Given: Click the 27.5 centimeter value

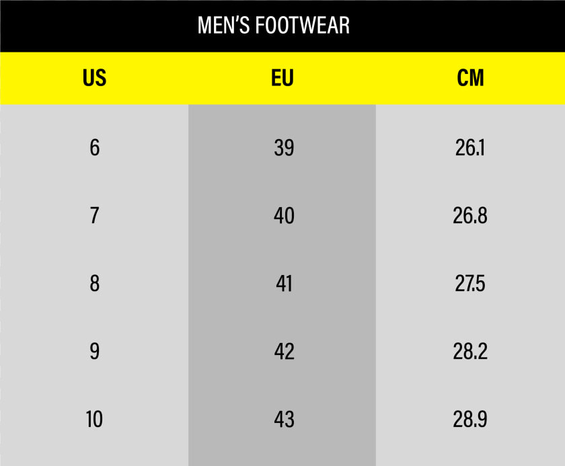Looking at the screenshot, I should (470, 283).
